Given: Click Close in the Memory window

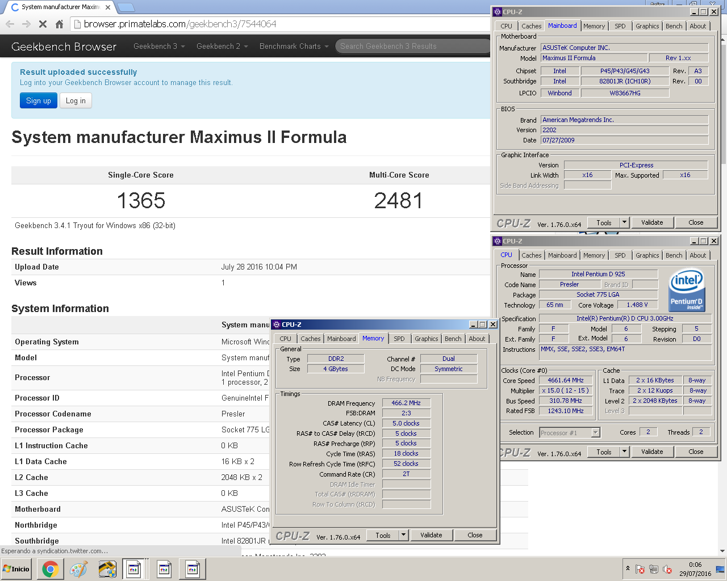Looking at the screenshot, I should (475, 534).
